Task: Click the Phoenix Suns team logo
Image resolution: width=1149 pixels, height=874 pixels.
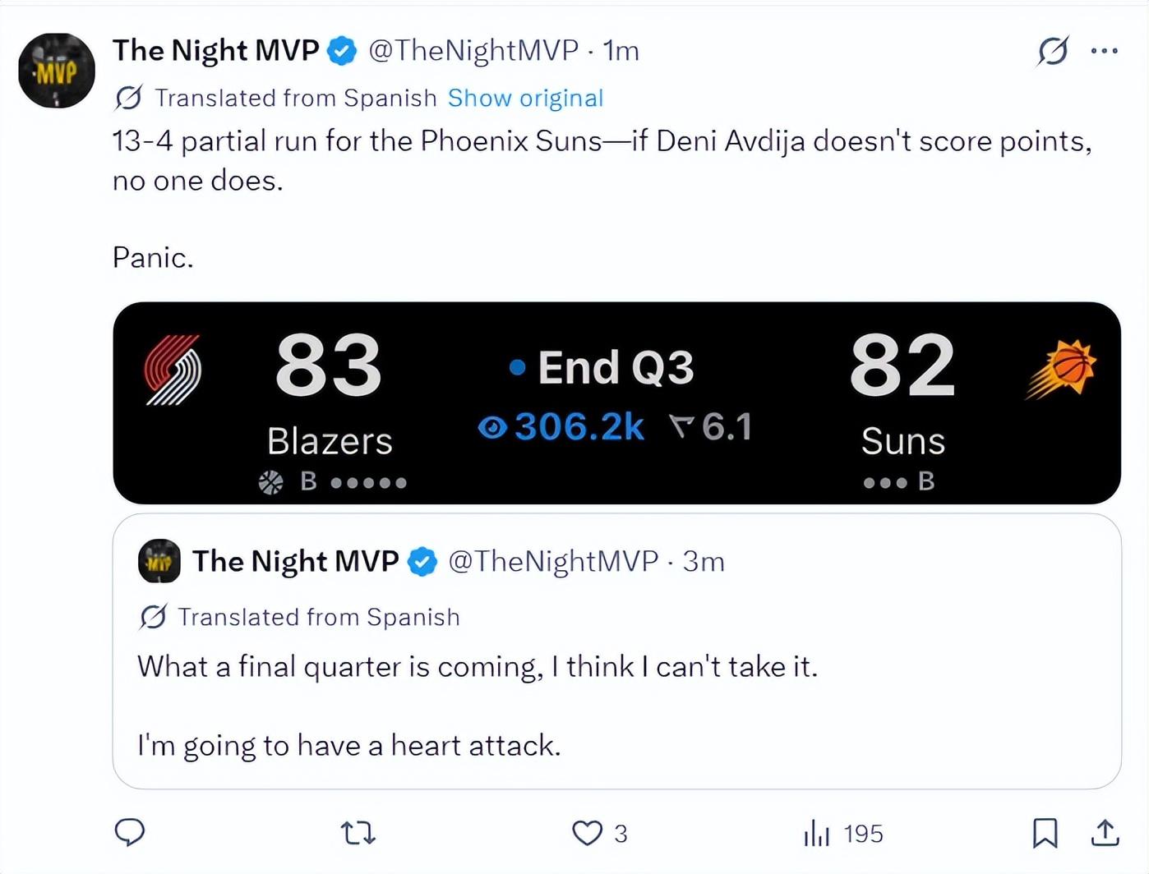Action: click(1061, 370)
